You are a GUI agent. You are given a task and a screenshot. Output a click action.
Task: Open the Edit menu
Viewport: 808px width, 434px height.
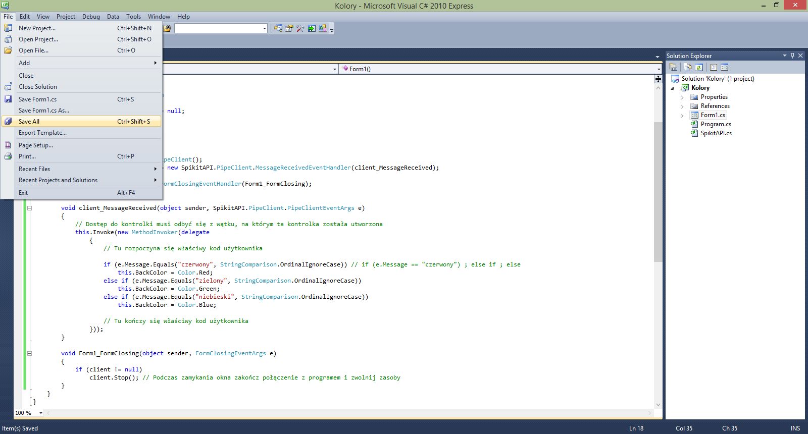tap(25, 17)
